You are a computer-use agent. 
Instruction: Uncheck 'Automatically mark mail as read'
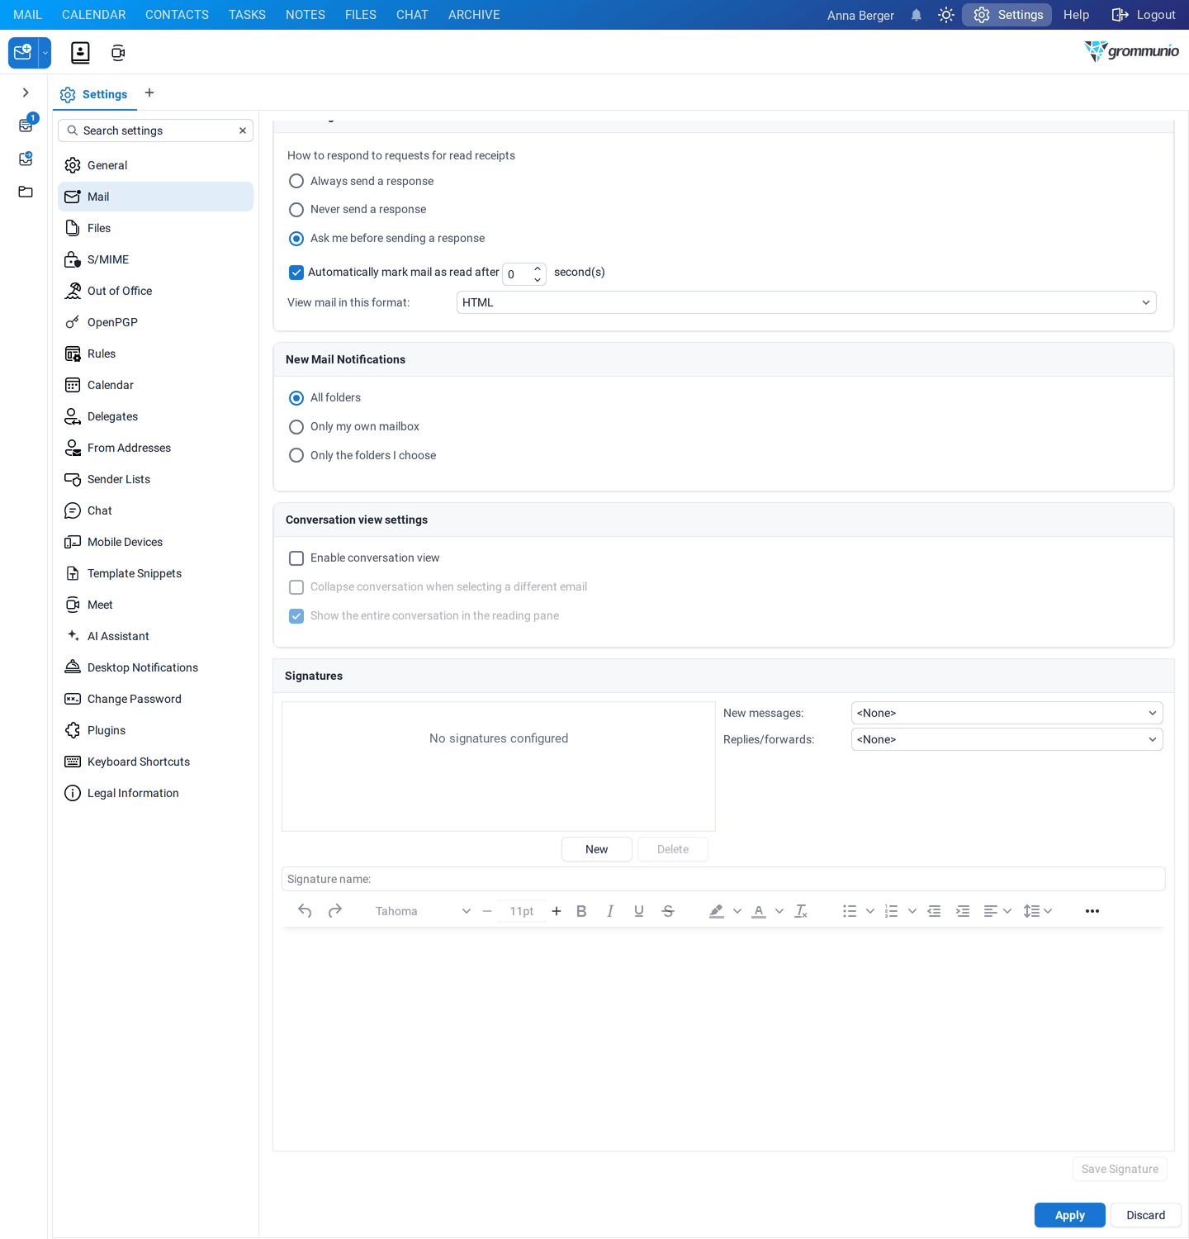(x=296, y=273)
